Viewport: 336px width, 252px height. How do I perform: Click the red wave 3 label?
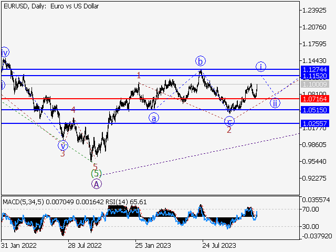point(62,153)
